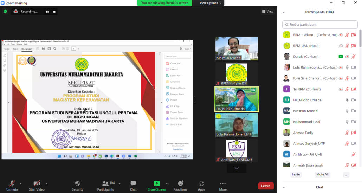The width and height of the screenshot is (362, 193).
Task: Pause the meeting recording
Action: pyautogui.click(x=47, y=12)
